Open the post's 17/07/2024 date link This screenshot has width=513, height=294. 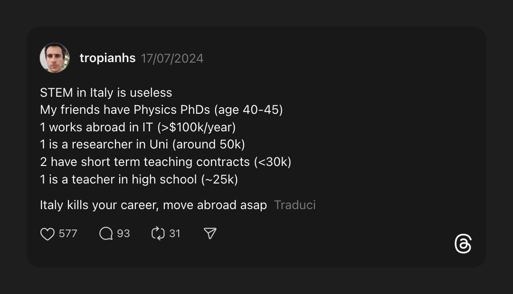[172, 59]
